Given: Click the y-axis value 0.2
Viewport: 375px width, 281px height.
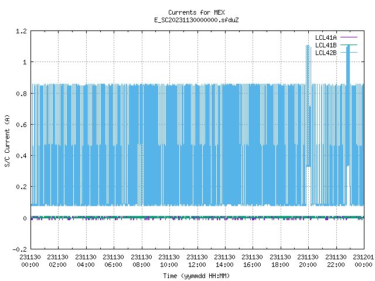Looking at the screenshot, I should click(x=21, y=187).
